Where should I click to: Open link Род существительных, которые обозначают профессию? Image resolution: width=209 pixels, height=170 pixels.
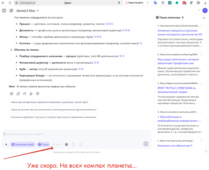pos(178,61)
